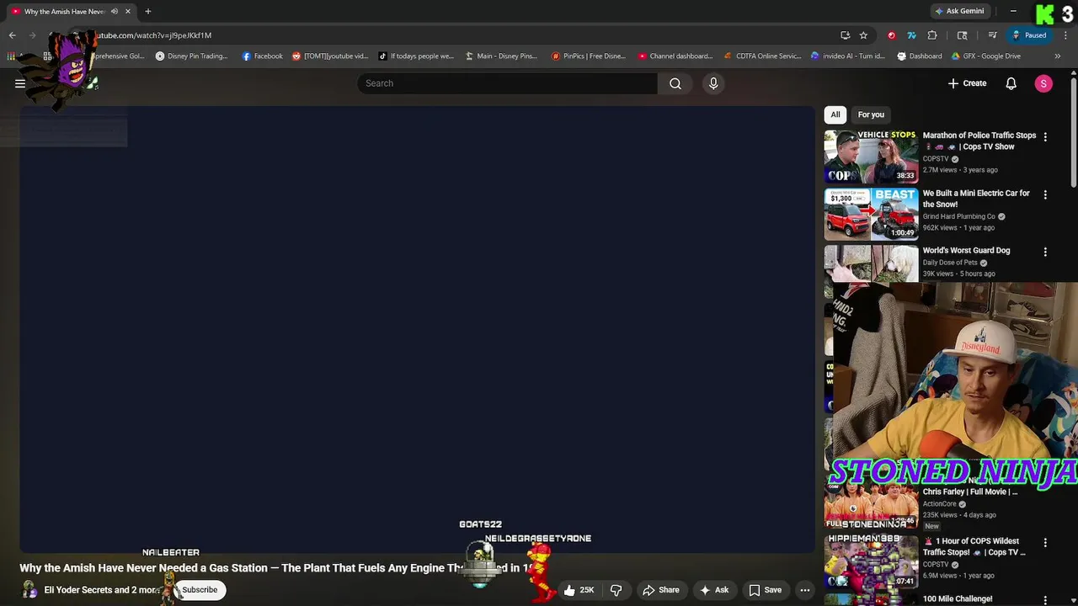The width and height of the screenshot is (1078, 606).
Task: Subscribe to Eli Yoder Secrets channel
Action: click(200, 590)
